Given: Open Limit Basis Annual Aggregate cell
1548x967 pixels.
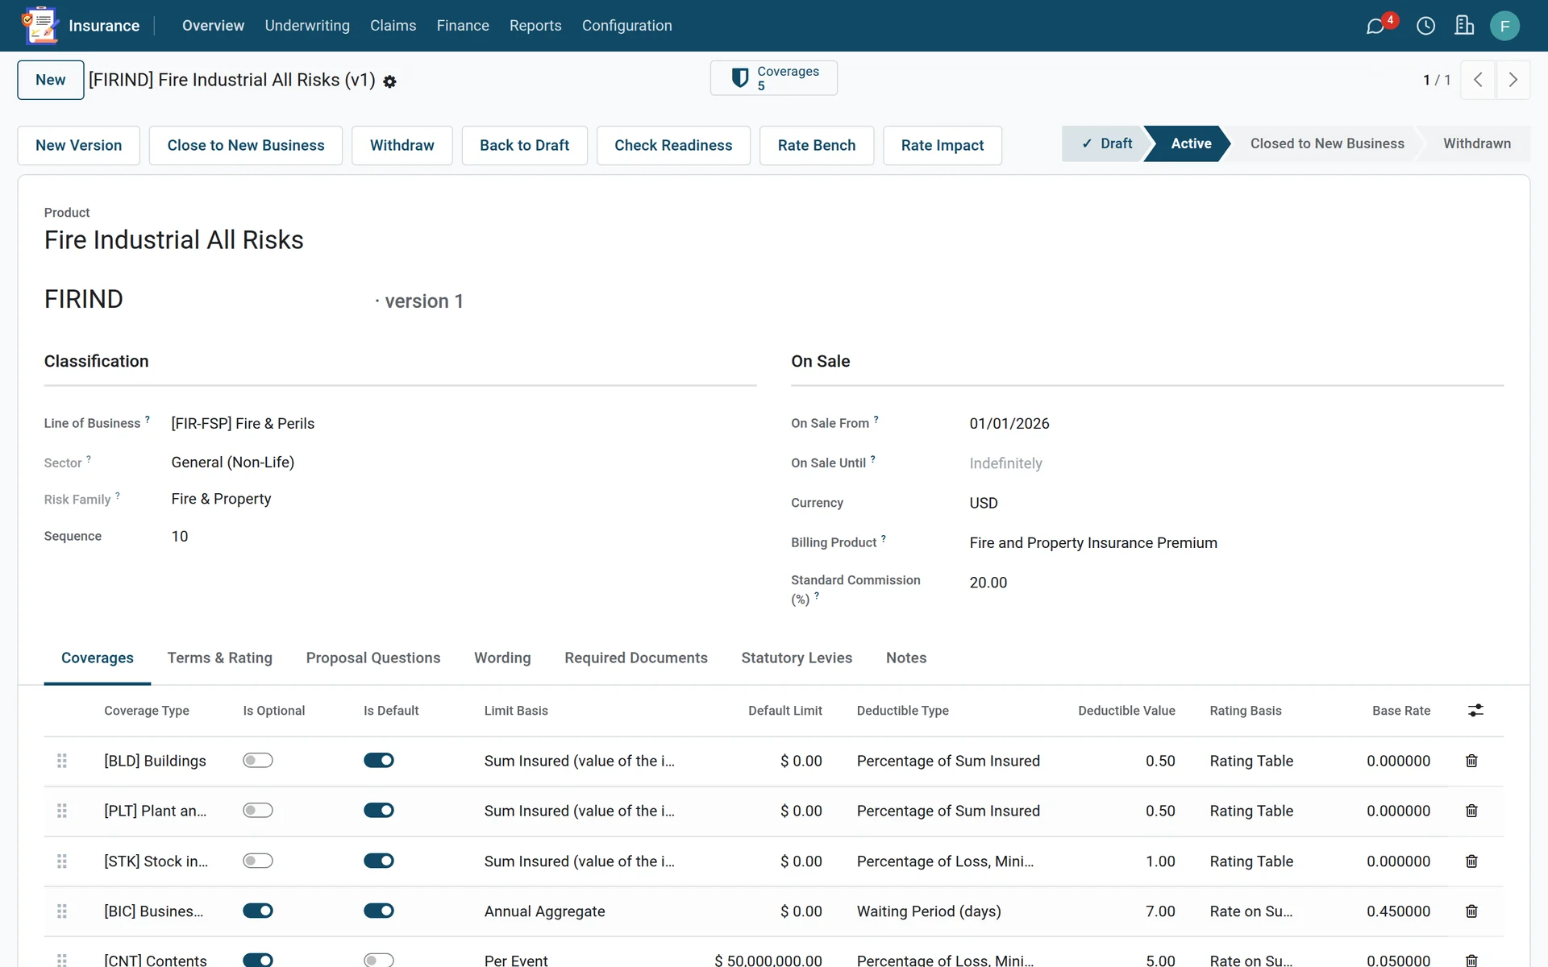Looking at the screenshot, I should coord(544,911).
